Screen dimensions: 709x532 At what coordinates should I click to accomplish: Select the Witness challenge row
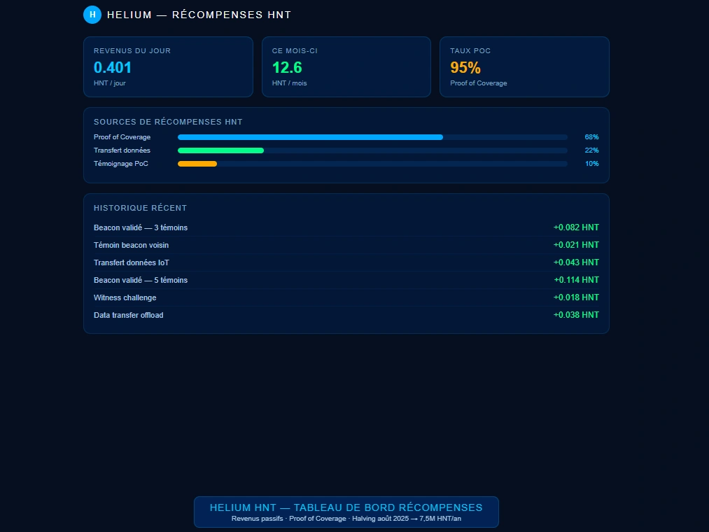click(x=346, y=297)
